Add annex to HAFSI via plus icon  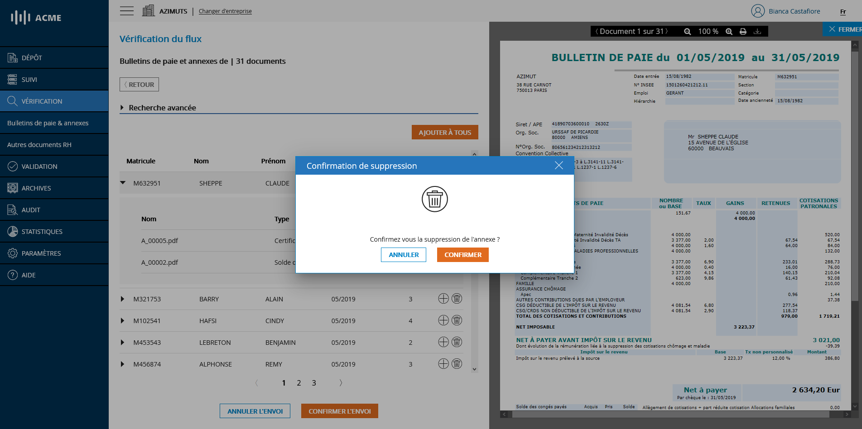[443, 320]
